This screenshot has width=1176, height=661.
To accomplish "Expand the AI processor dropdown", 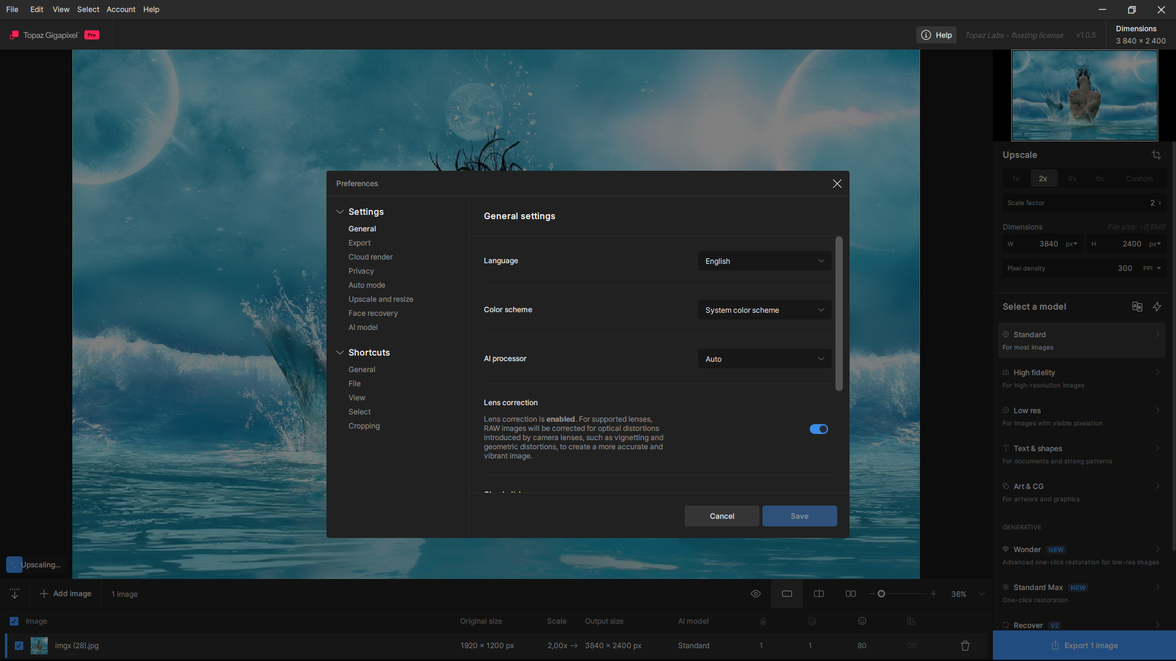I will click(764, 359).
